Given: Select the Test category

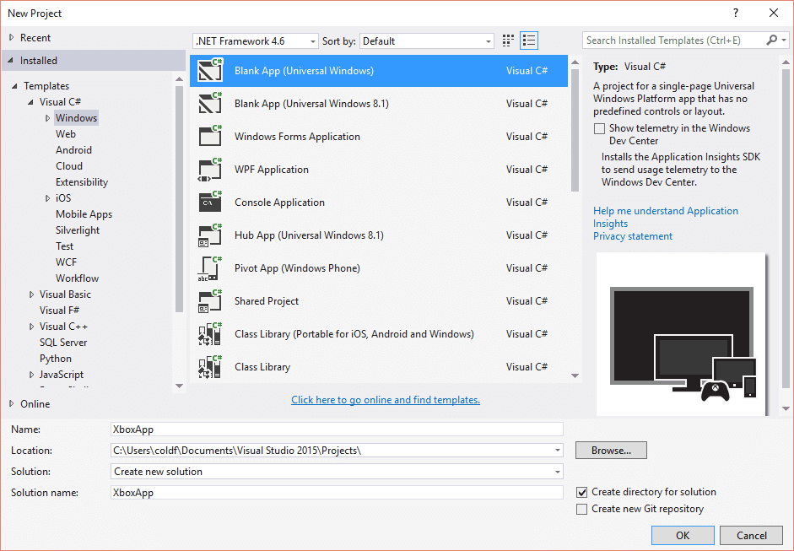Looking at the screenshot, I should coord(65,246).
